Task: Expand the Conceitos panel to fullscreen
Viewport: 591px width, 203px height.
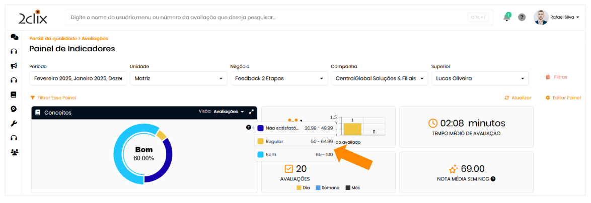Action: pyautogui.click(x=251, y=112)
